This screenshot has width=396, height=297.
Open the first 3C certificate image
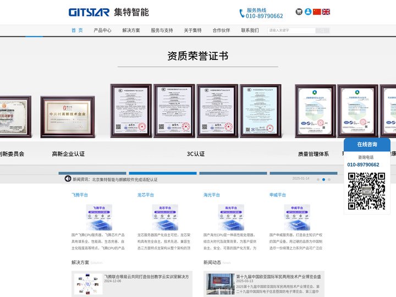[131, 111]
